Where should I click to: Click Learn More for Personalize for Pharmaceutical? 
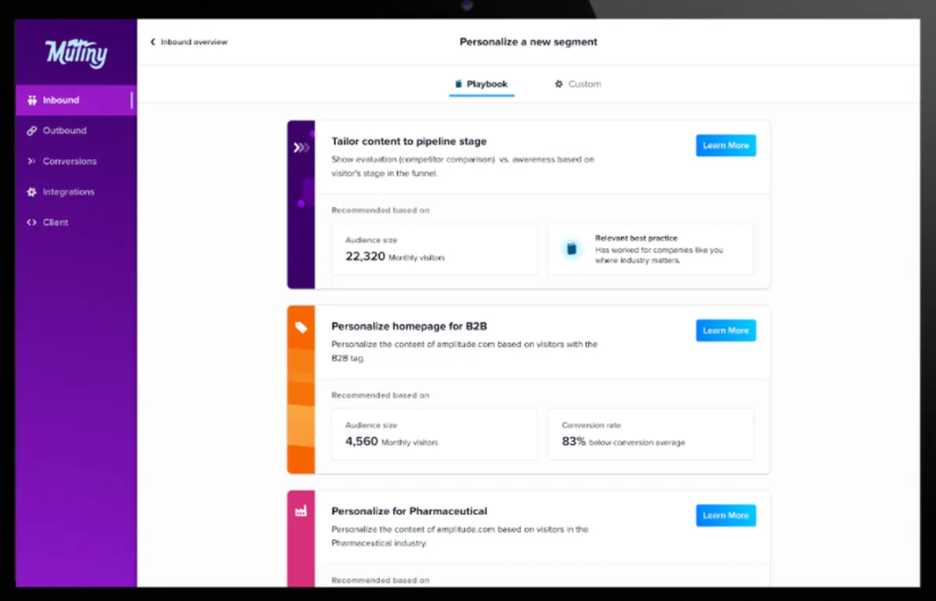coord(725,515)
